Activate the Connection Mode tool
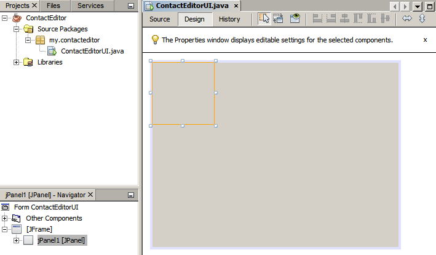Screen dimensions: 436x255 click(279, 18)
